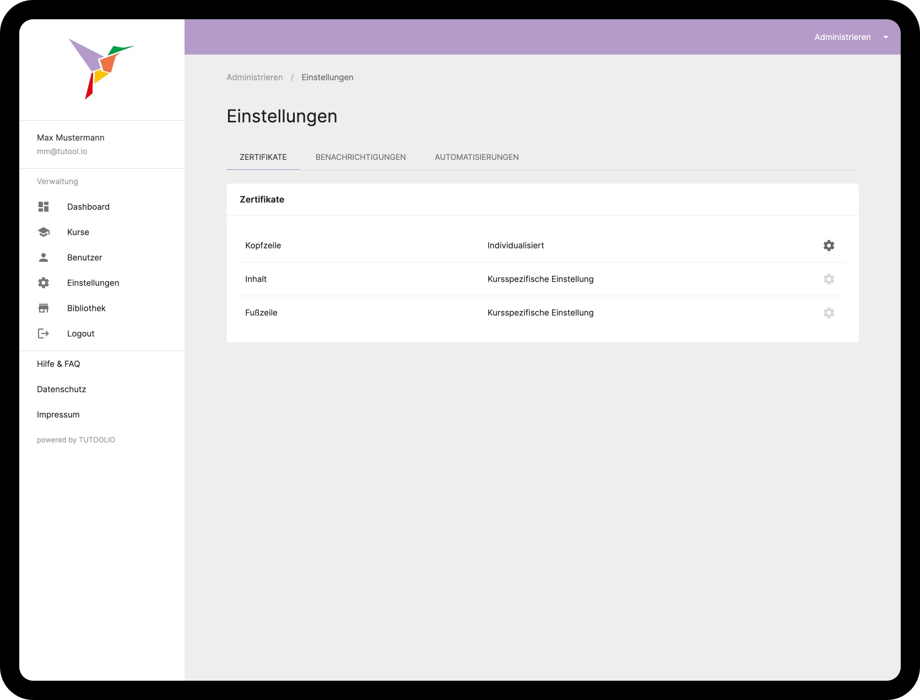
Task: Click the Kopfzeile row label
Action: click(263, 245)
